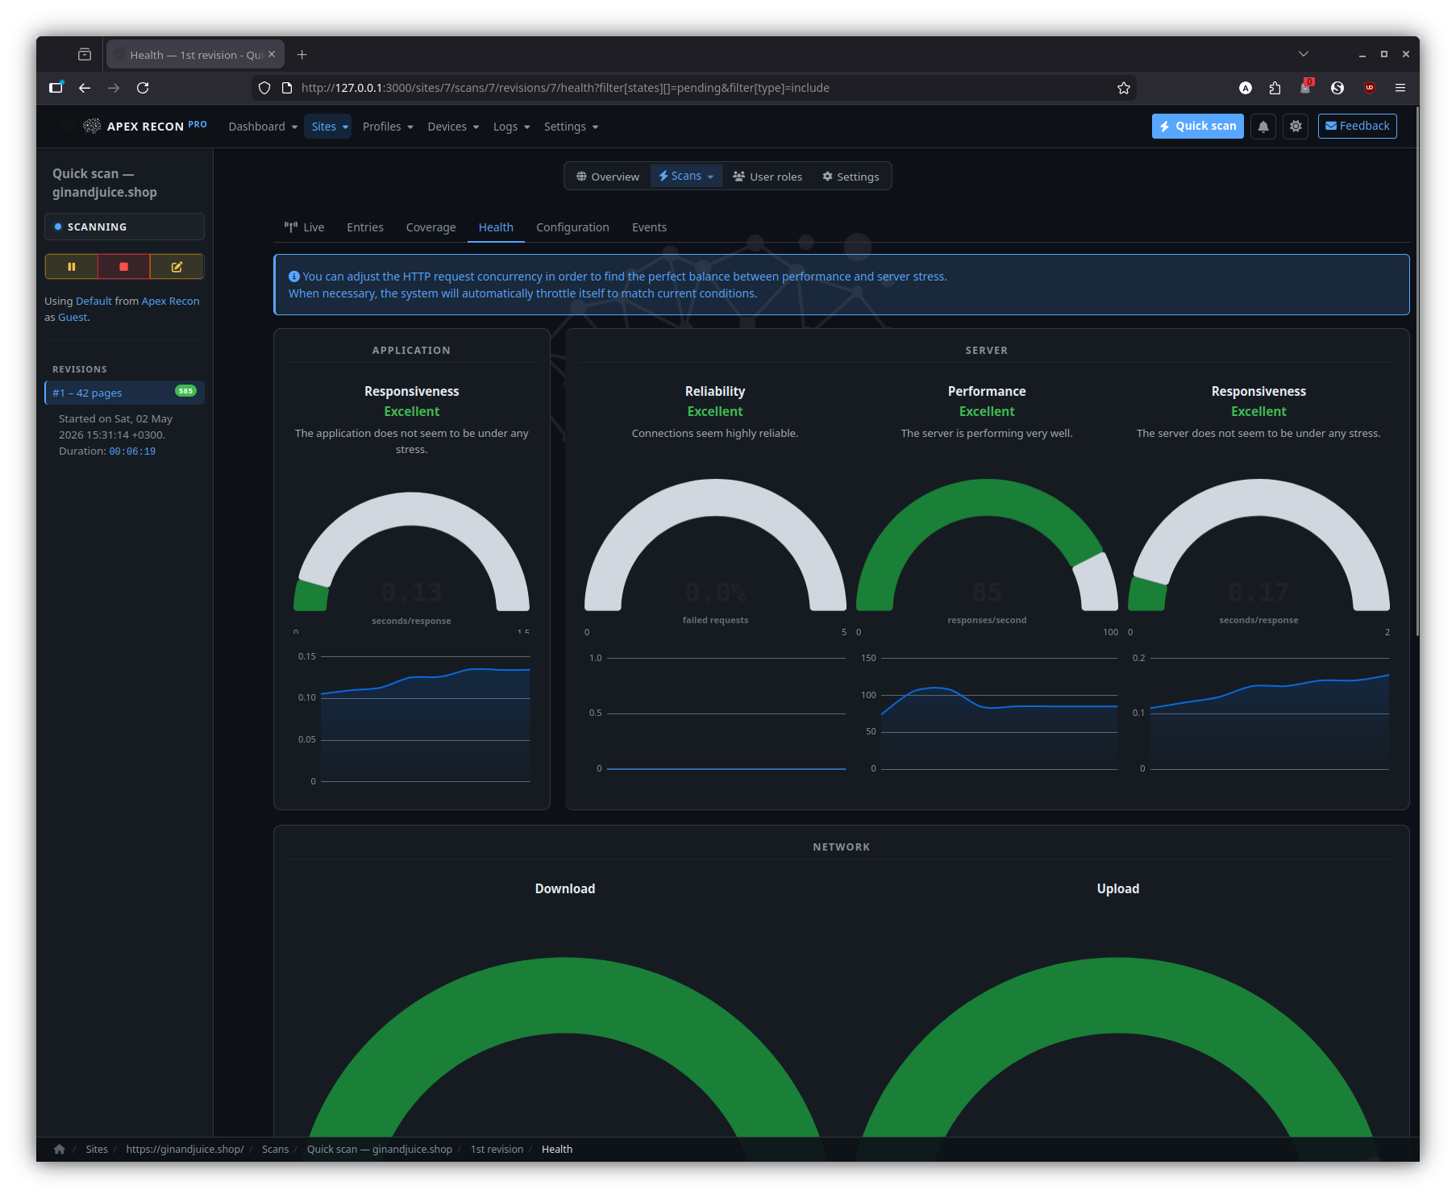Expand the Sites dropdown menu
1456x1198 pixels.
[330, 127]
